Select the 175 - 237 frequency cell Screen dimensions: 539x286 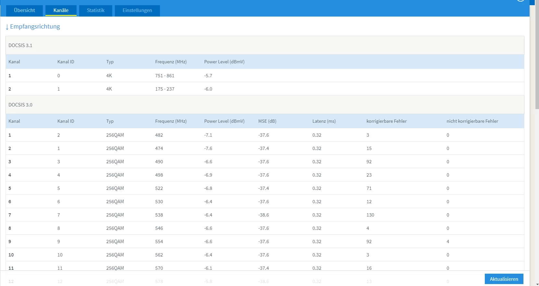point(165,89)
